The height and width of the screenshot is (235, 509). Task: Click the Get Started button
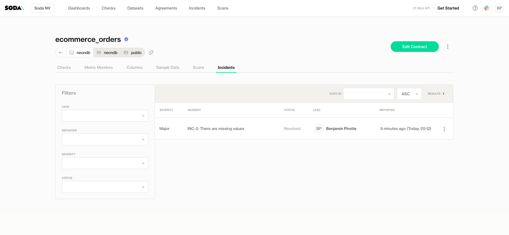coord(448,8)
